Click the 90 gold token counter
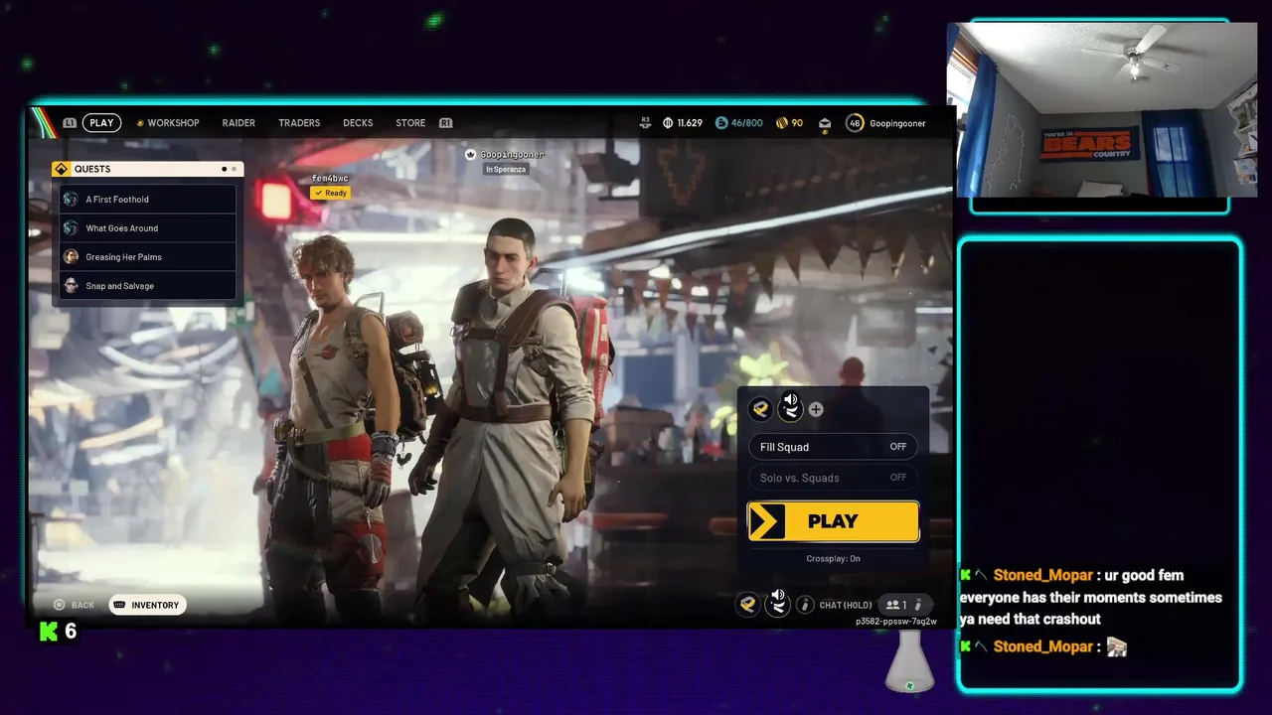 coord(789,123)
